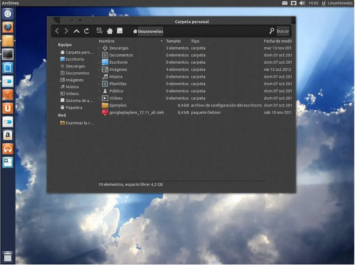Open the home folder via toolbar house icon
Viewport: 355px width, 265px height.
(110, 31)
